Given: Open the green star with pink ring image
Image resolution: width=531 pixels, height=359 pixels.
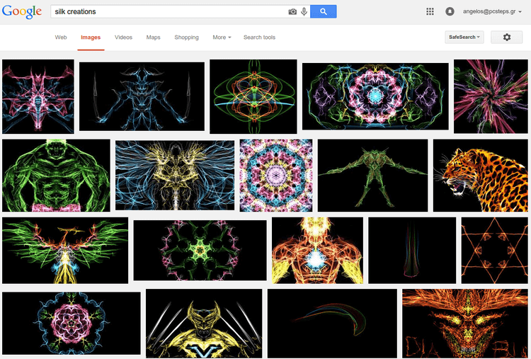Looking at the screenshot, I should coord(200,250).
